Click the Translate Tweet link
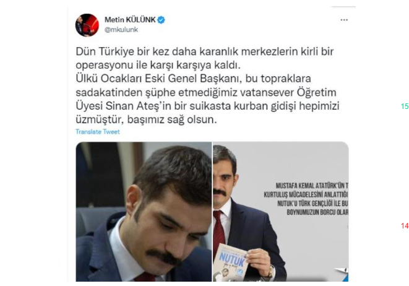 pyautogui.click(x=98, y=132)
